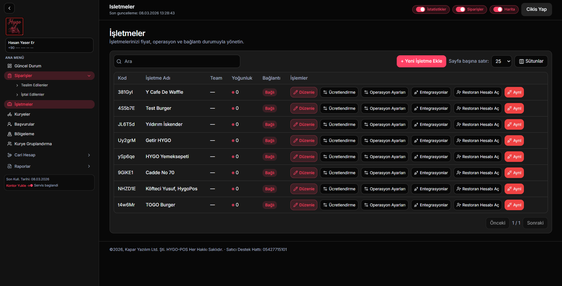Click the Hygo logo thumbnail
This screenshot has width=562, height=286.
click(14, 26)
